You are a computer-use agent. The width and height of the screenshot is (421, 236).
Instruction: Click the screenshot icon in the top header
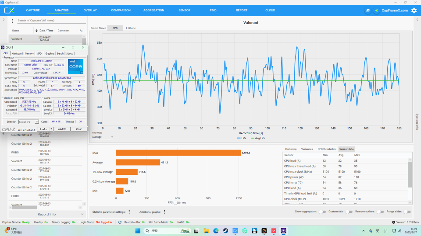pos(368,10)
